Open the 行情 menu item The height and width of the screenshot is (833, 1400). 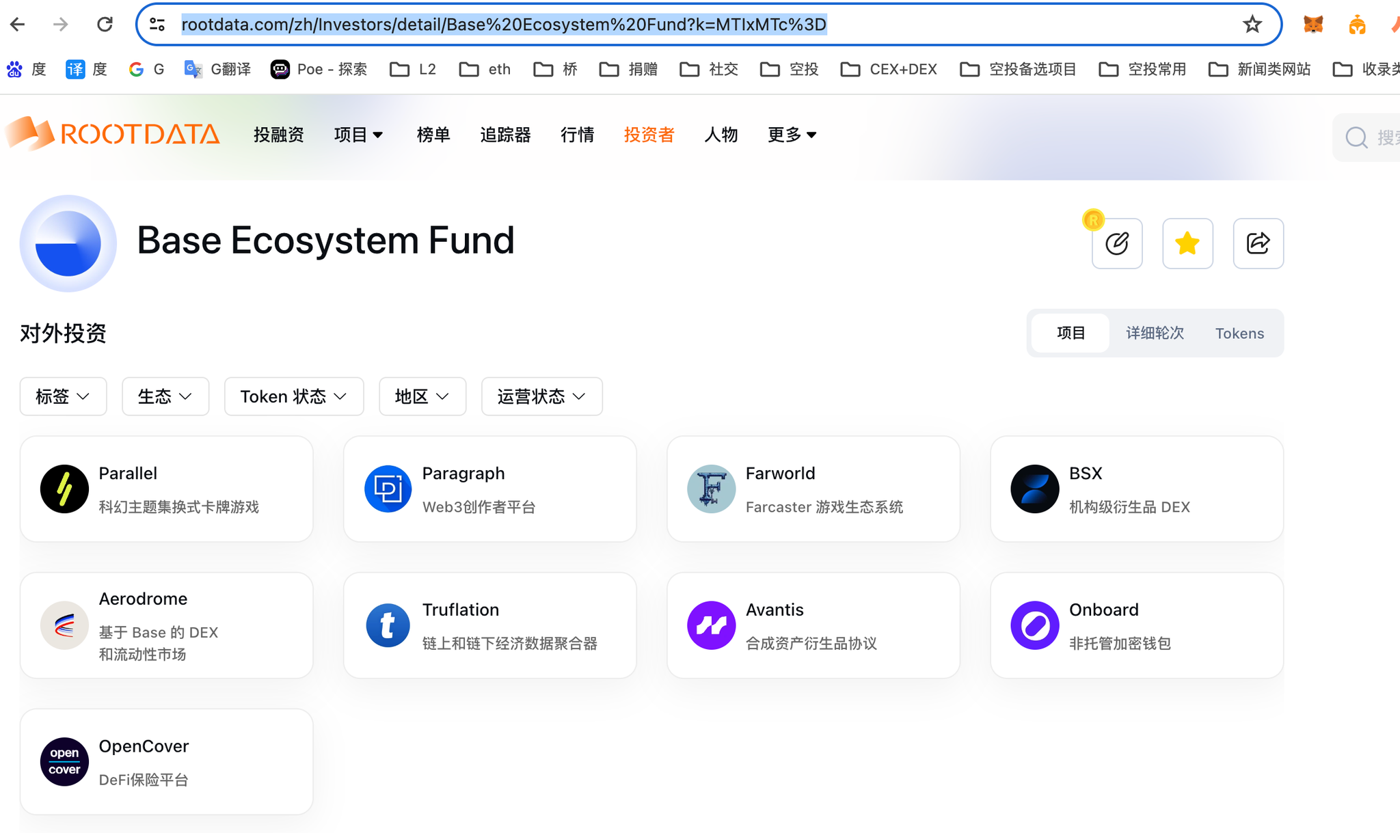(577, 135)
